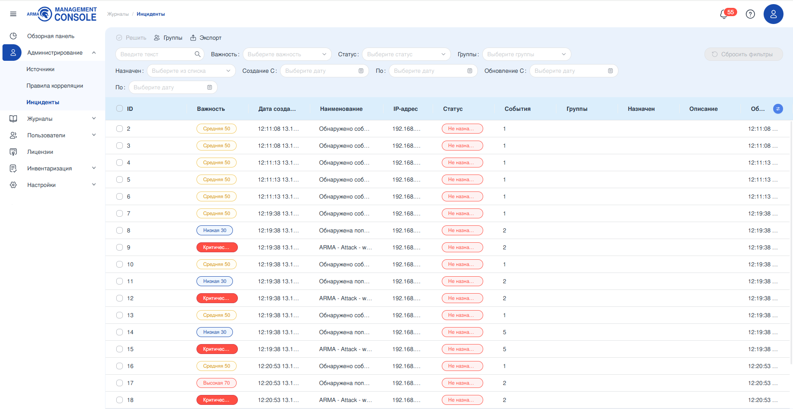This screenshot has height=409, width=793.
Task: Open calendar icon in Создание С field
Action: point(361,71)
